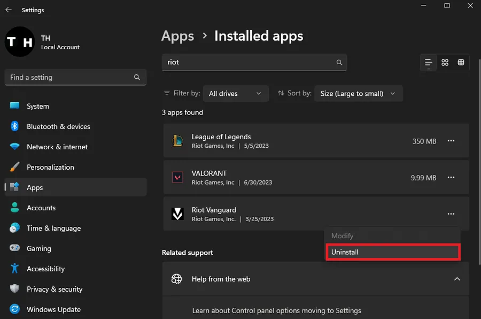Go back with the Settings back arrow

coord(8,10)
